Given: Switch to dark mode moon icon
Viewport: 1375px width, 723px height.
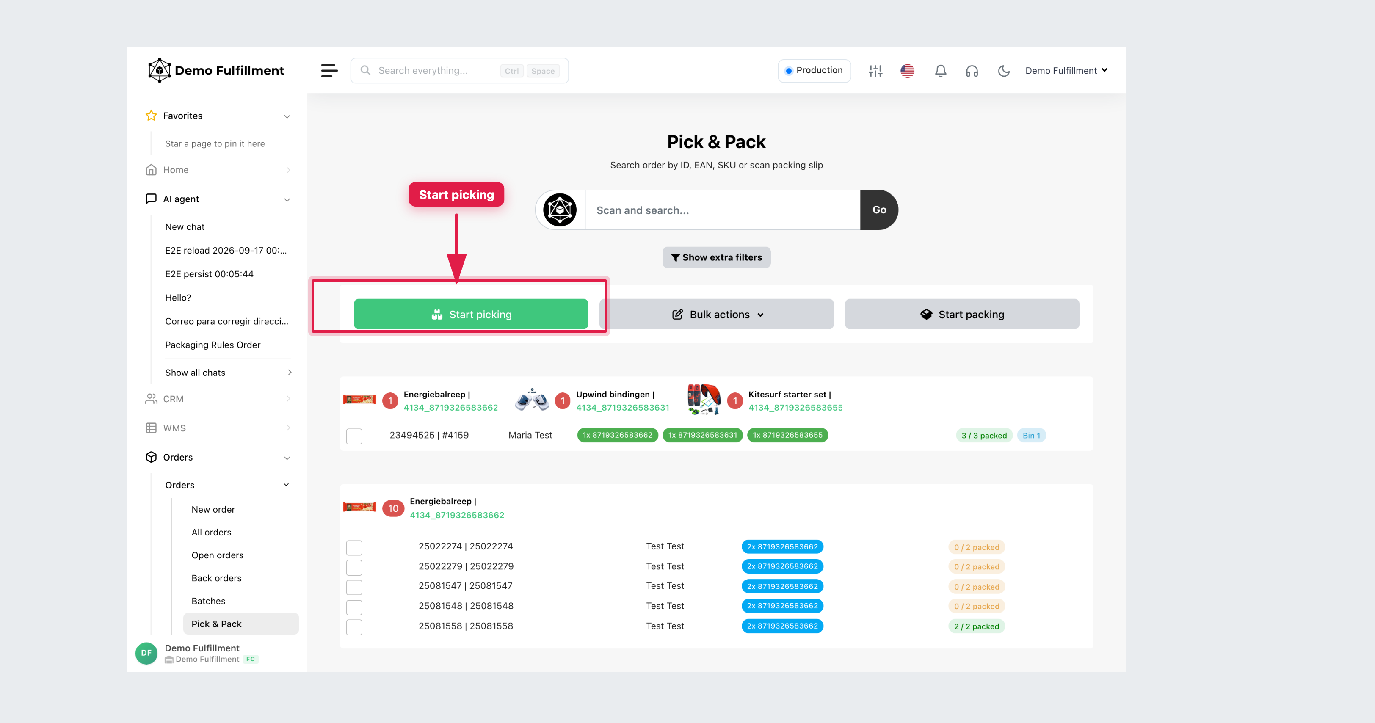Looking at the screenshot, I should click(x=1003, y=70).
